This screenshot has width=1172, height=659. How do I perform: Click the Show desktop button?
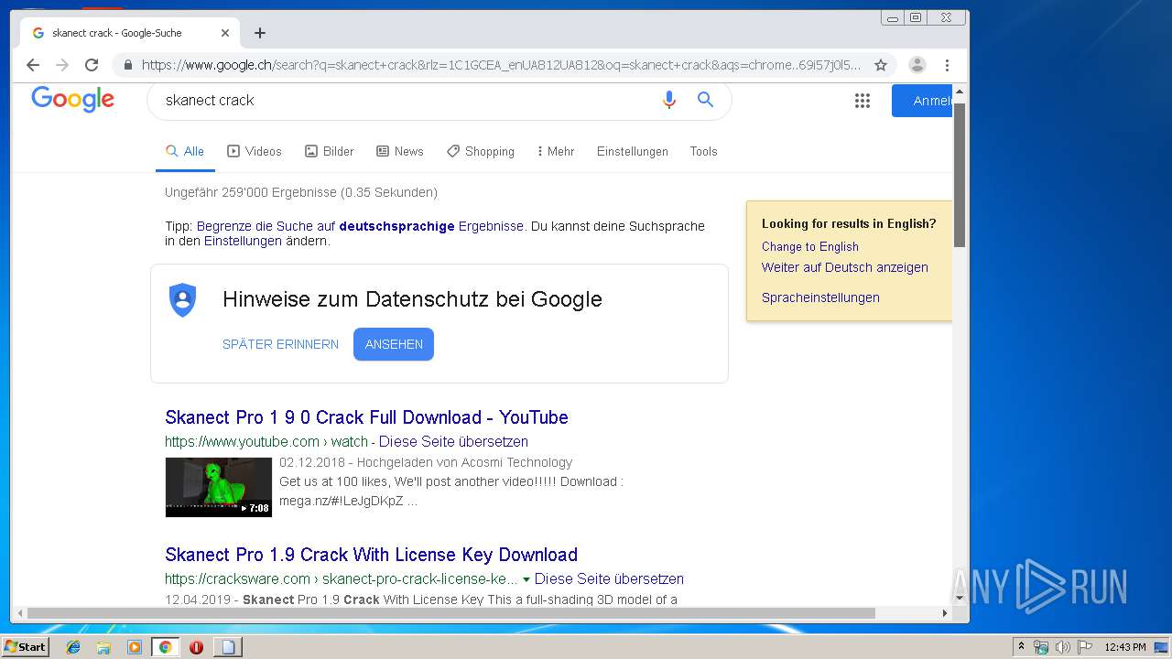pos(1162,647)
